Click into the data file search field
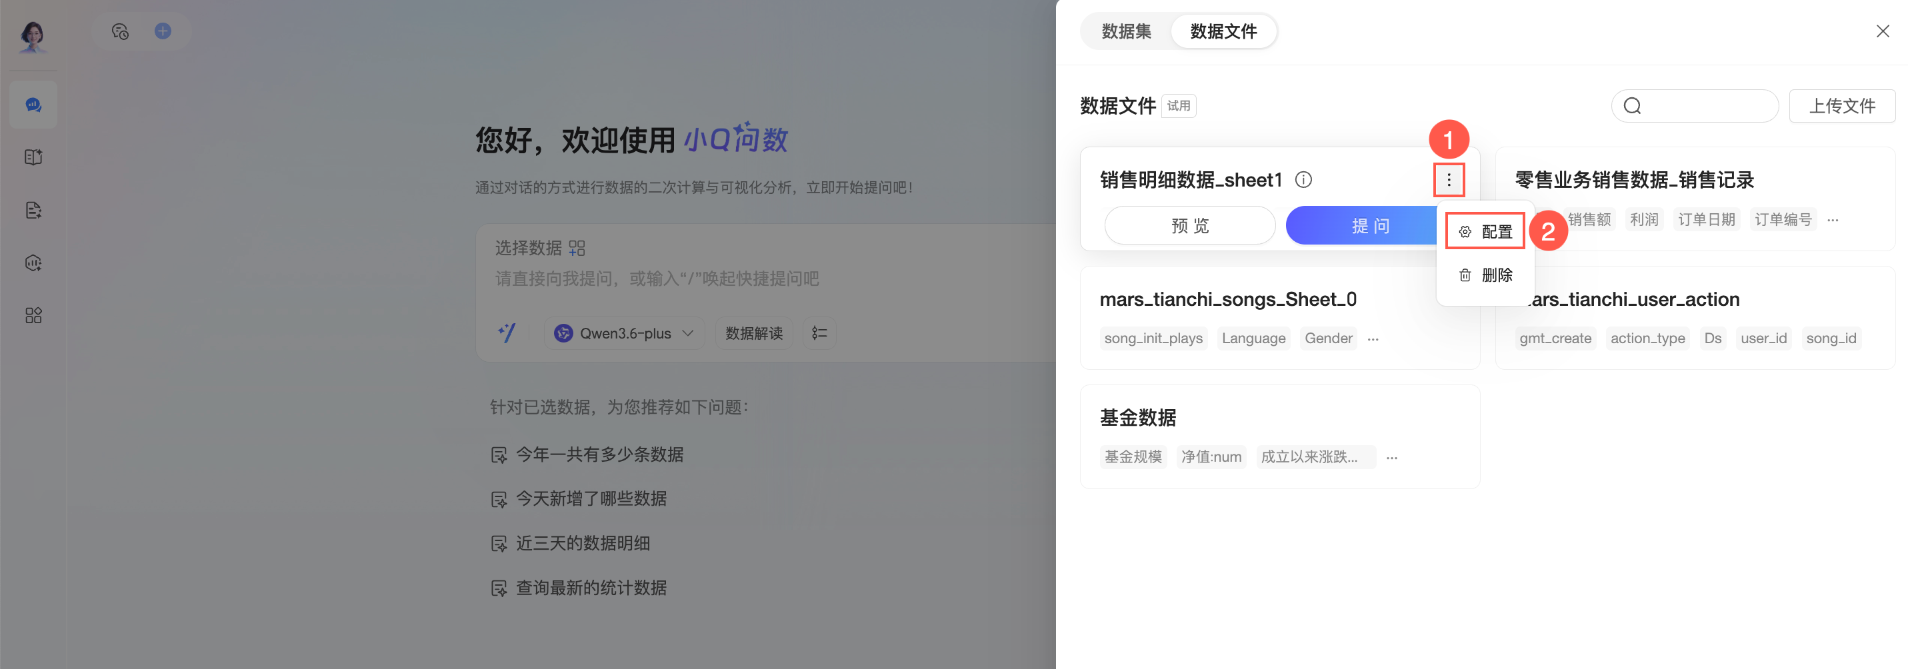The height and width of the screenshot is (669, 1908). 1695,106
